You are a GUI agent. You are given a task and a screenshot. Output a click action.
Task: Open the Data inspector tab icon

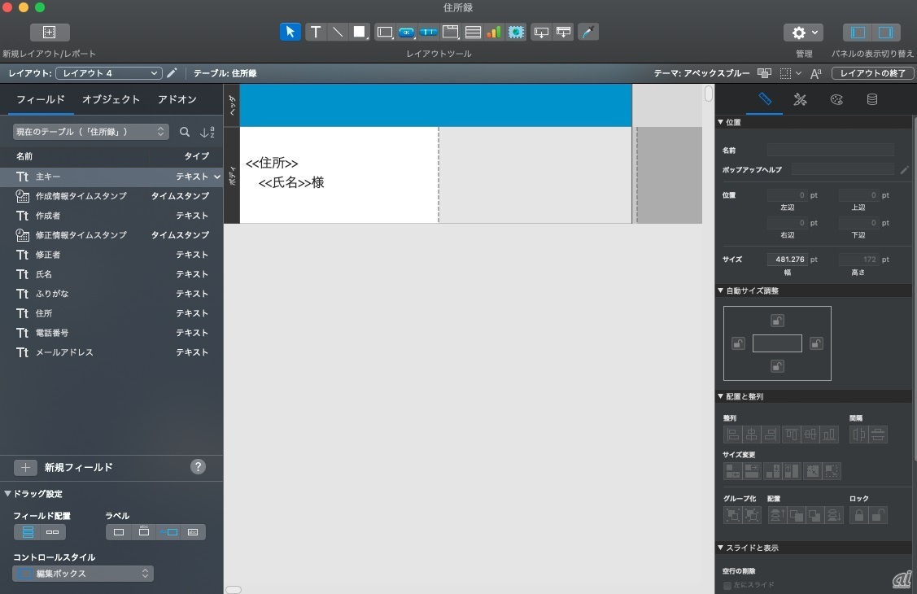871,99
